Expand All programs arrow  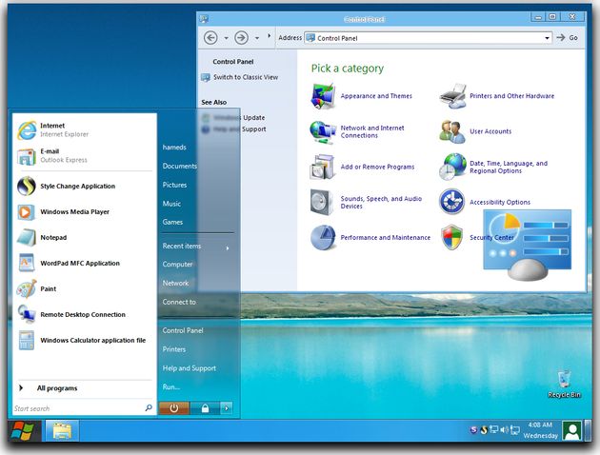pyautogui.click(x=21, y=388)
